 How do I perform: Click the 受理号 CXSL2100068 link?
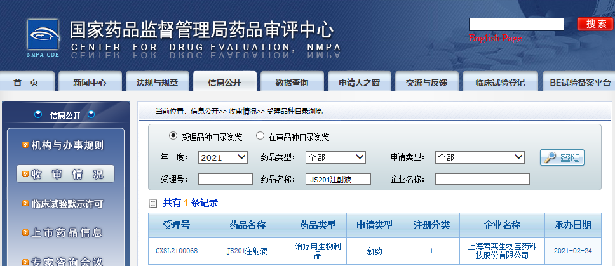click(177, 251)
